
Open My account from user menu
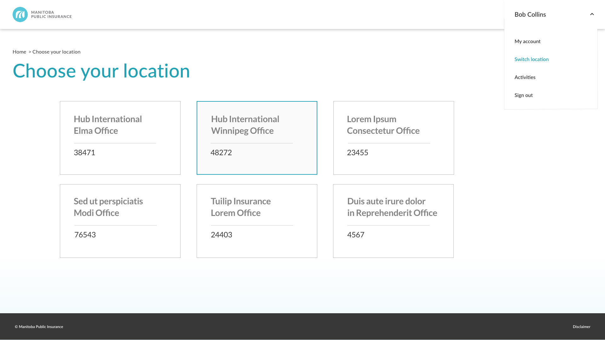[x=527, y=41]
